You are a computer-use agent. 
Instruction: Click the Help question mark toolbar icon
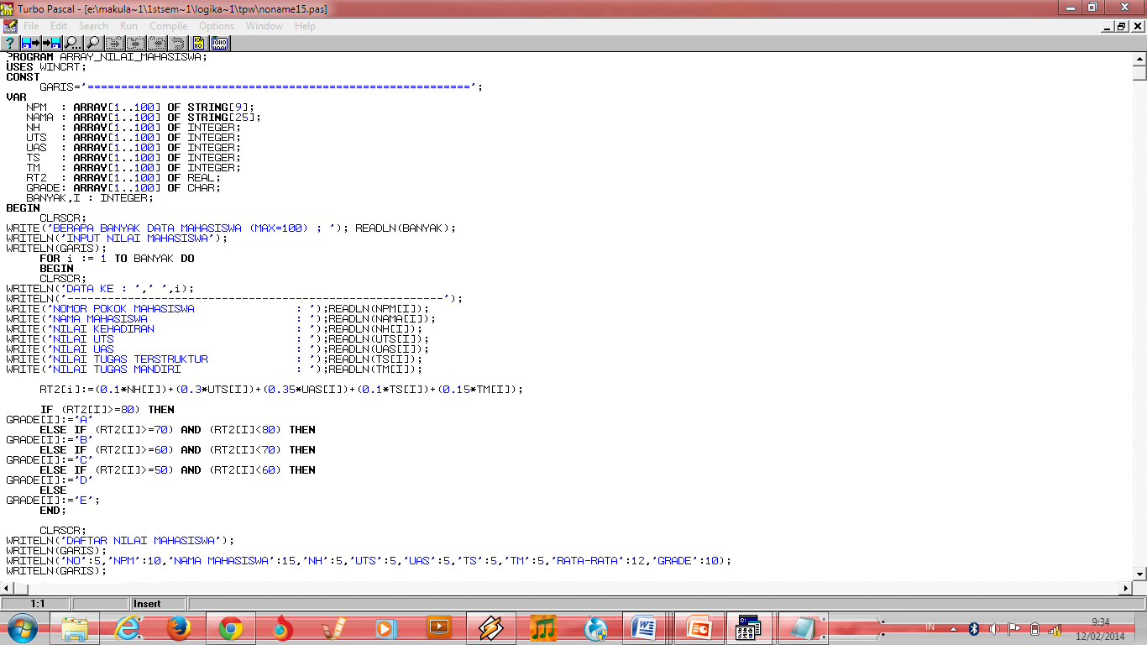(x=8, y=43)
